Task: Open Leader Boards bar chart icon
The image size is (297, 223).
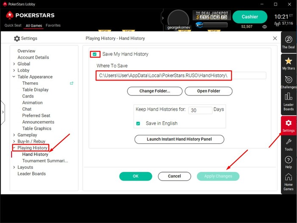Action: point(289,96)
